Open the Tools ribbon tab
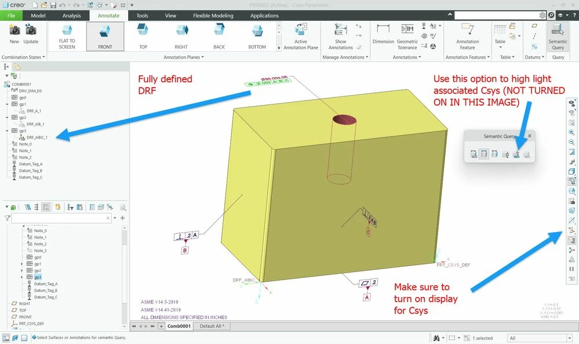 (142, 16)
